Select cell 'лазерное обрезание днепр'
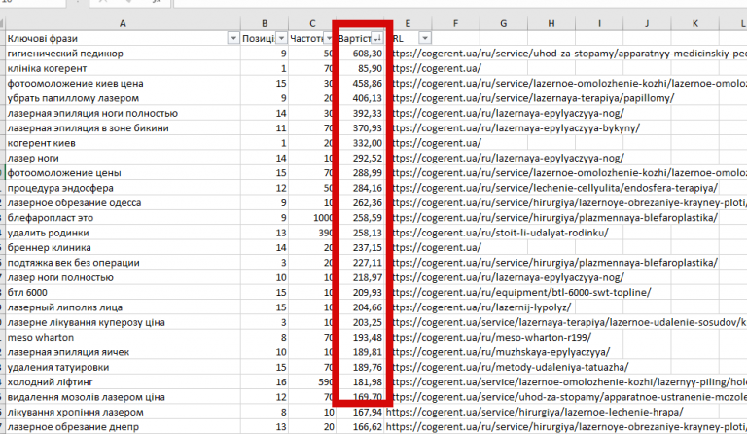This screenshot has height=434, width=747. tap(123, 426)
